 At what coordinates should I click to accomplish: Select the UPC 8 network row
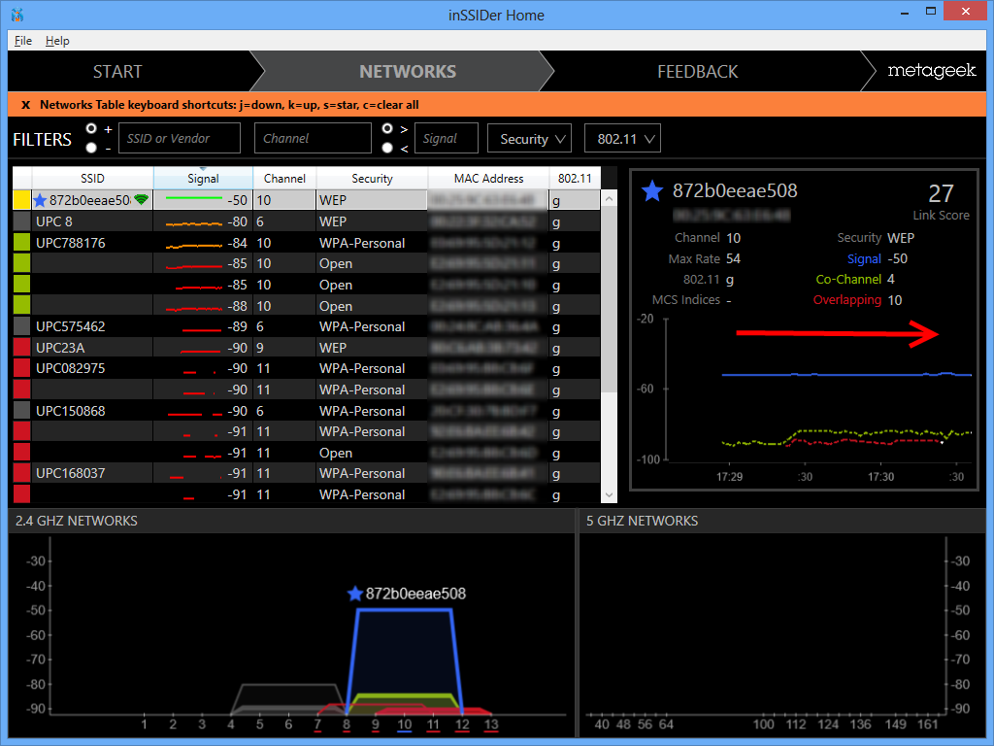307,221
